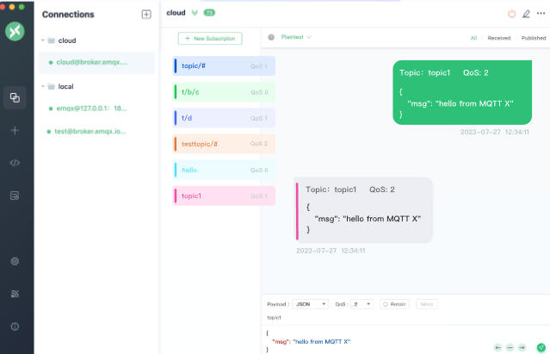Open the Plaintext format dropdown
The image size is (550, 354).
click(296, 37)
